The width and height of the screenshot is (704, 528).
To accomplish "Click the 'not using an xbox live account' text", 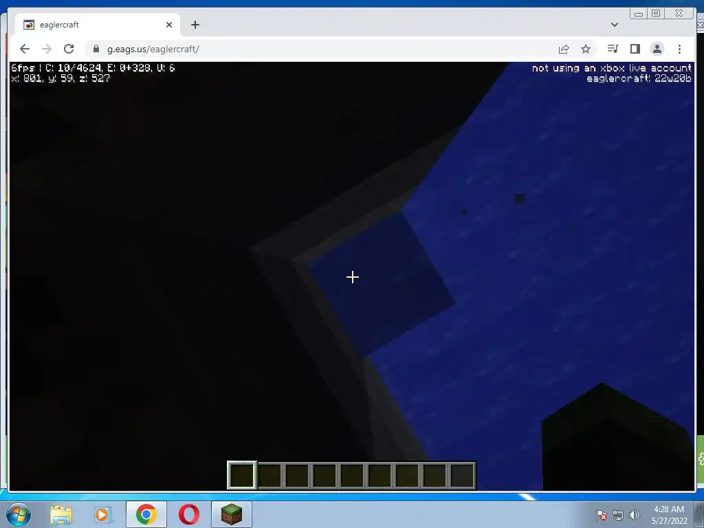I will pyautogui.click(x=612, y=68).
